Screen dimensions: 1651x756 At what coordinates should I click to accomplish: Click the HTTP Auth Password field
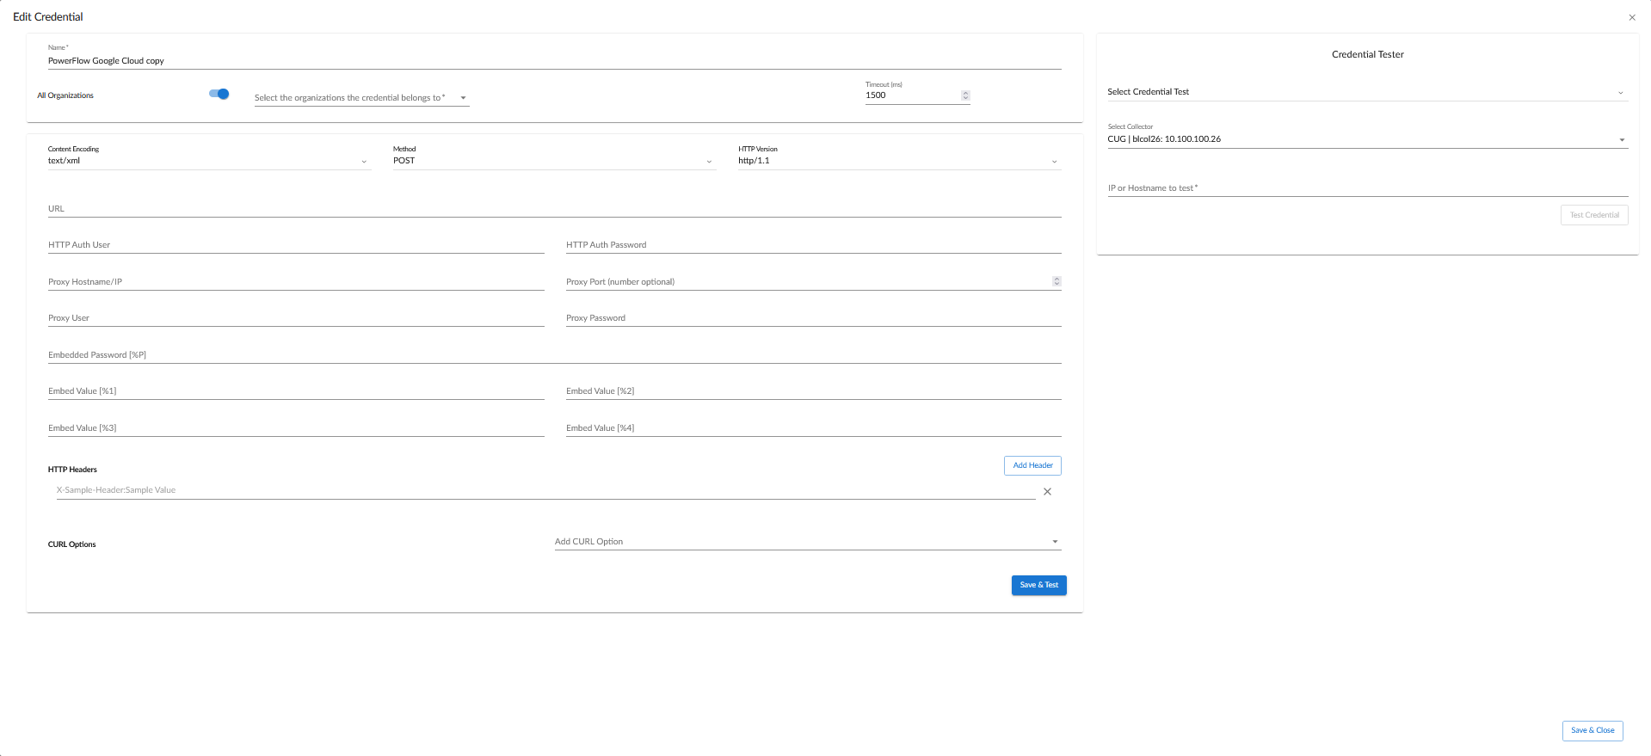tap(813, 245)
